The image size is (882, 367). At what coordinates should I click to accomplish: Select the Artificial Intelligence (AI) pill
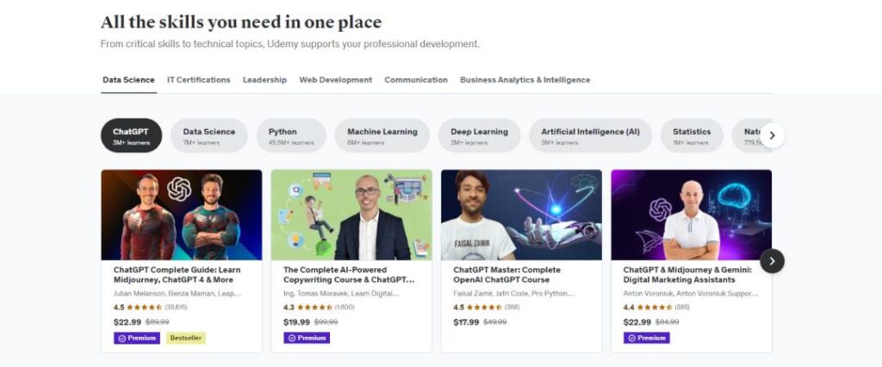(590, 136)
